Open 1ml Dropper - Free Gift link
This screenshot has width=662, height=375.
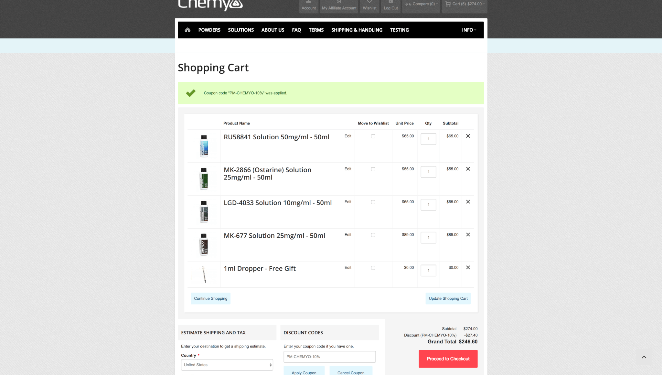click(260, 269)
